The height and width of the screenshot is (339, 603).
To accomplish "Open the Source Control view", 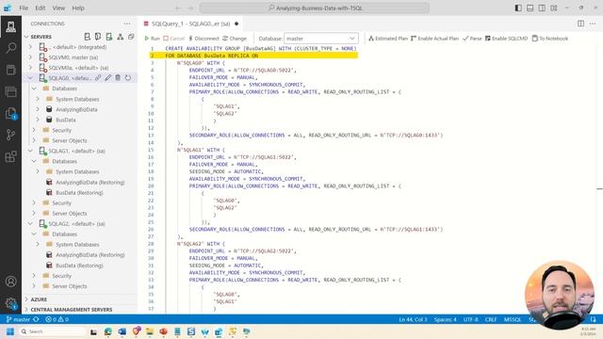I will (10, 135).
